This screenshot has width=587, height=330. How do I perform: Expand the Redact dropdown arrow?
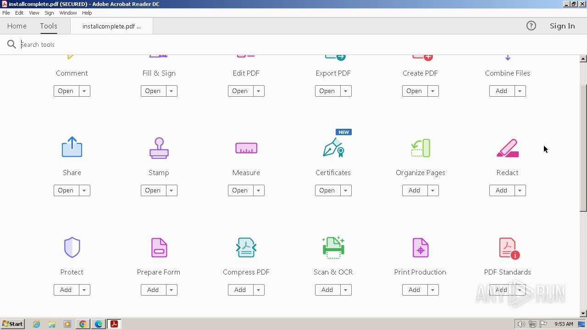[x=520, y=190]
